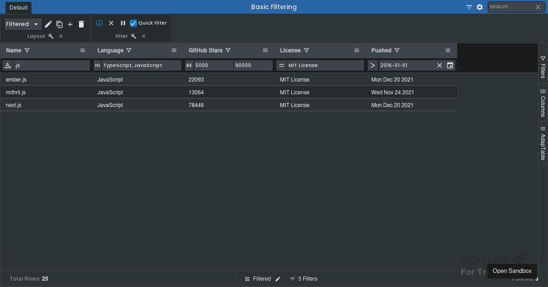
Task: Click the Open Sandbox button
Action: click(512, 271)
